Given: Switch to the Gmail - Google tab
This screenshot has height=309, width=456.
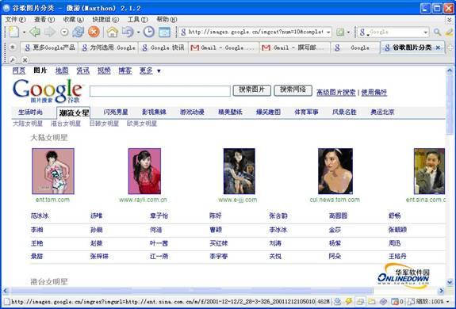Looking at the screenshot, I should 224,48.
